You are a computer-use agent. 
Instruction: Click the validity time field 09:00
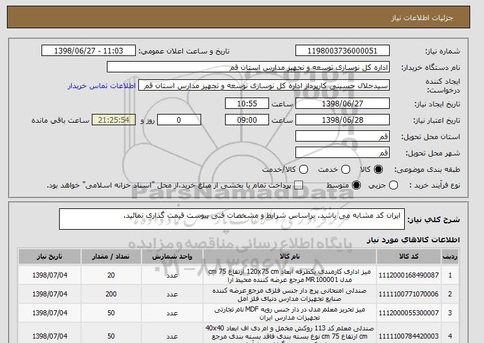[x=247, y=120]
